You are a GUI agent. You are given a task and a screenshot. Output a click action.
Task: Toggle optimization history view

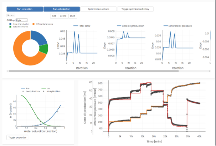point(135,9)
